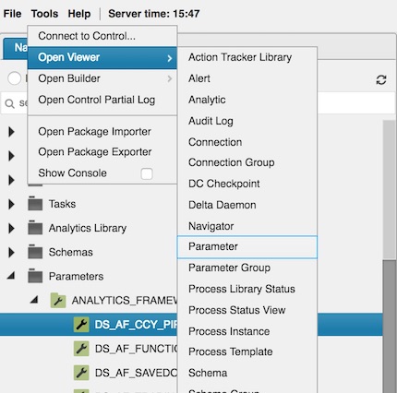This screenshot has height=393, width=397.
Task: Click the Analytics Library folder icon
Action: click(35, 228)
